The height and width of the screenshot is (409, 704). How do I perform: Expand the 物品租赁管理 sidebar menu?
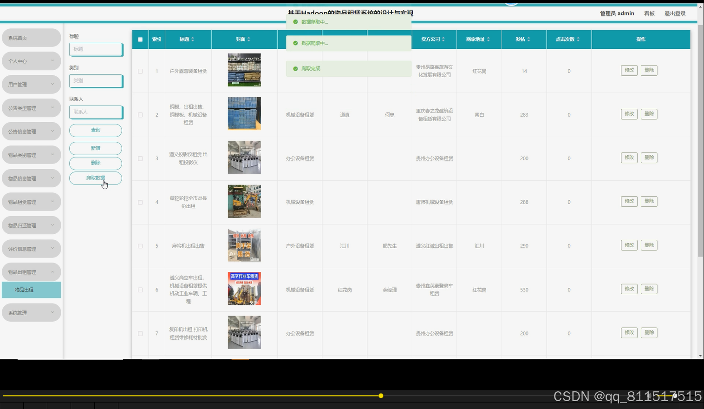pos(32,202)
